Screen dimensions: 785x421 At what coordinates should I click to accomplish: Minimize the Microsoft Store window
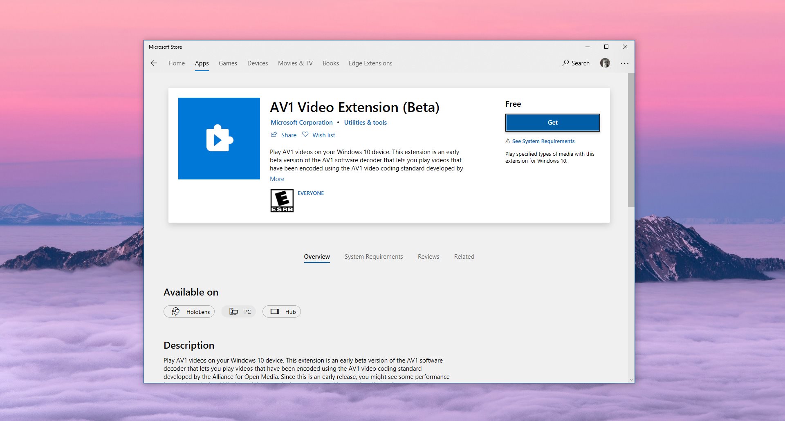coord(588,47)
